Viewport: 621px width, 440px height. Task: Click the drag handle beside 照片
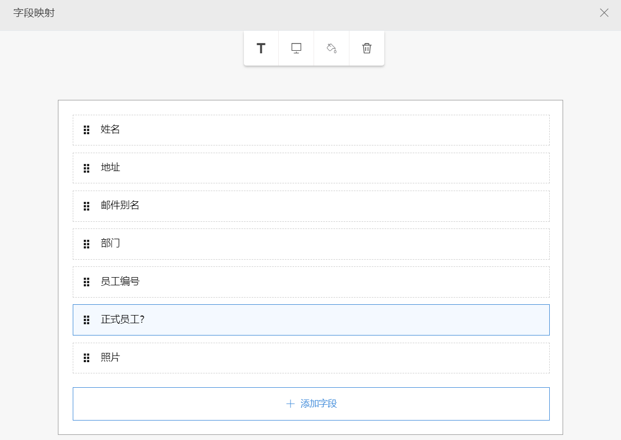pos(87,358)
